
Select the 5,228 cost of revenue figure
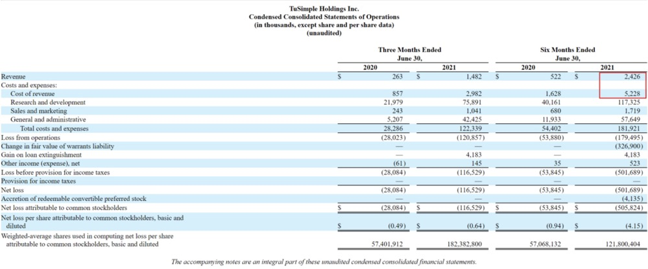click(631, 93)
